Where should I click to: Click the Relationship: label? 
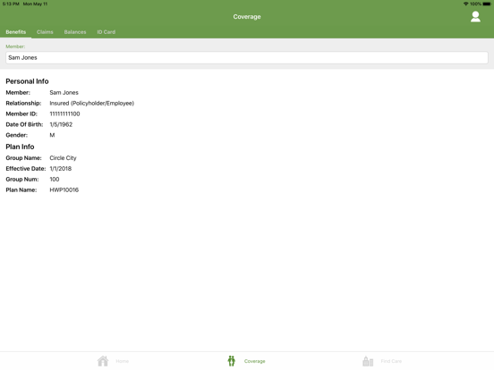pos(23,103)
